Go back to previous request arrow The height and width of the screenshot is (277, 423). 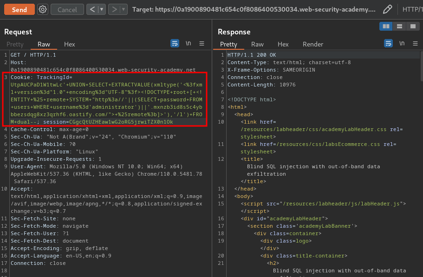(x=92, y=9)
